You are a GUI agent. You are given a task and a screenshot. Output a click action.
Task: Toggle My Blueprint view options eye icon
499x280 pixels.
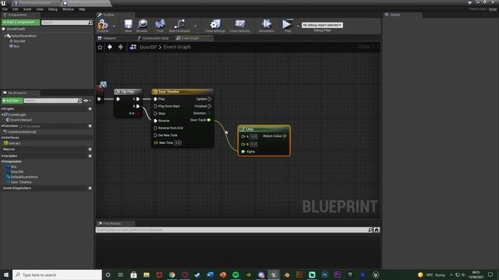point(87,100)
